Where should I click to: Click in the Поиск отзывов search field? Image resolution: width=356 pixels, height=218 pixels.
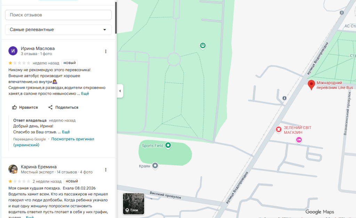58,15
